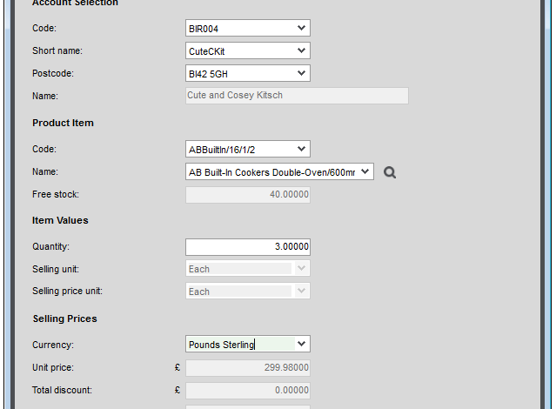Expand the Short name dropdown arrow
The width and height of the screenshot is (556, 409).
pyautogui.click(x=301, y=50)
